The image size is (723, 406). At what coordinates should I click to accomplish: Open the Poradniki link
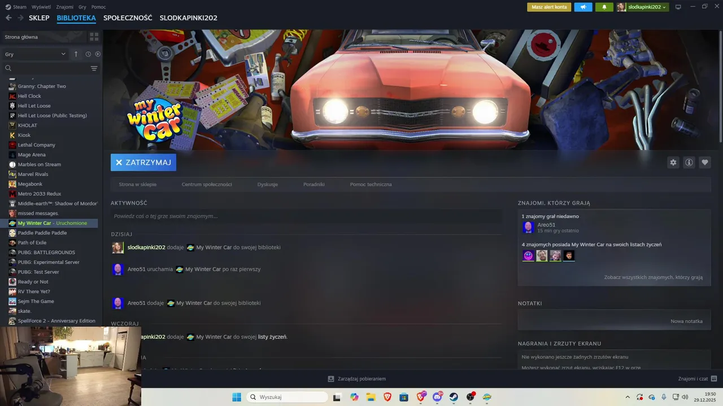313,184
